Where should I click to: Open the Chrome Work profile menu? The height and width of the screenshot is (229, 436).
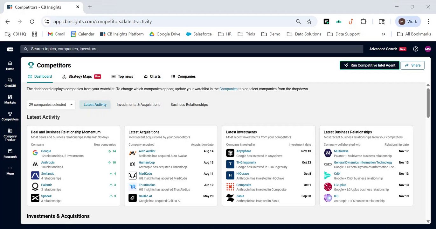(408, 22)
